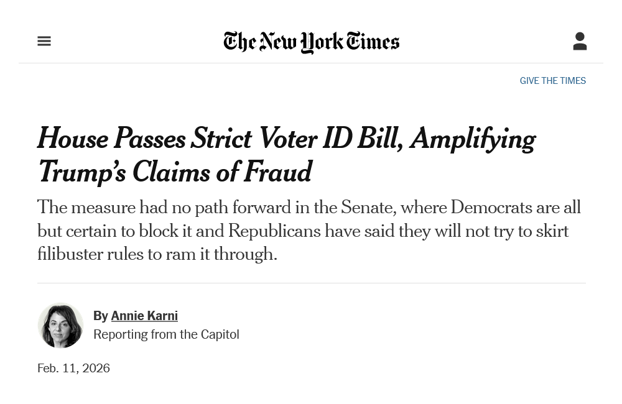Click the Feb. 11, 2026 publication date

(x=73, y=368)
